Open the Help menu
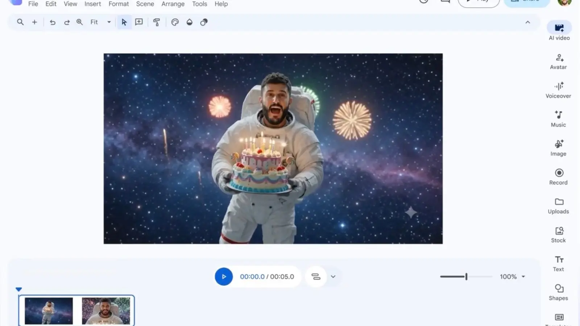The width and height of the screenshot is (580, 326). tap(221, 4)
